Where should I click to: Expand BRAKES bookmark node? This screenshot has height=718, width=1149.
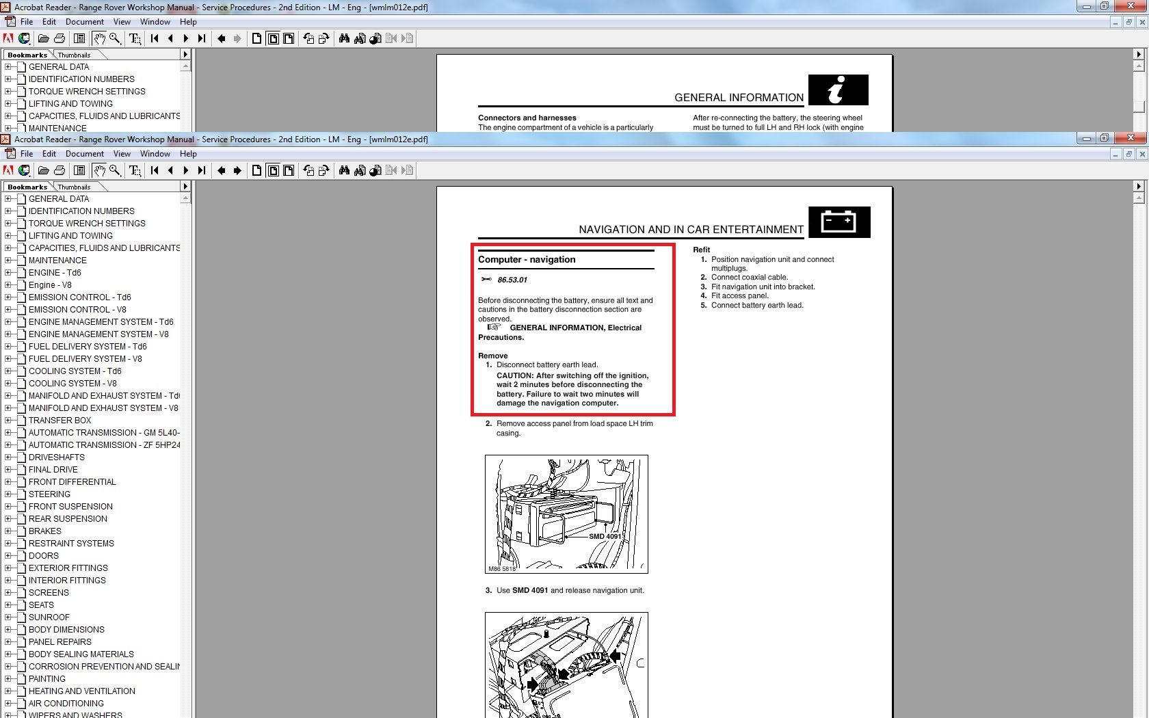8,531
